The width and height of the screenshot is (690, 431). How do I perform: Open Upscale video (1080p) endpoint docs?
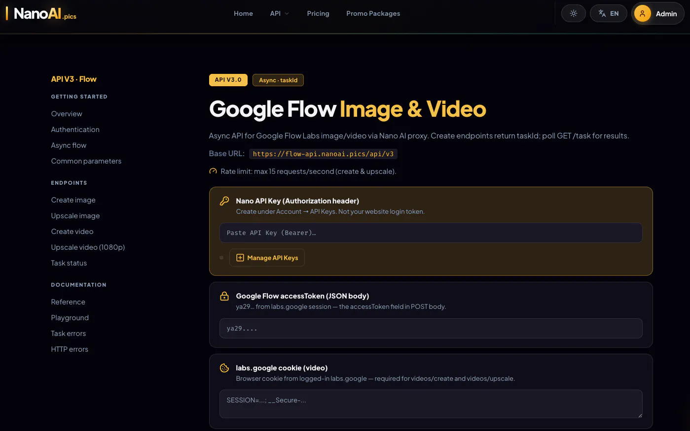(x=88, y=247)
